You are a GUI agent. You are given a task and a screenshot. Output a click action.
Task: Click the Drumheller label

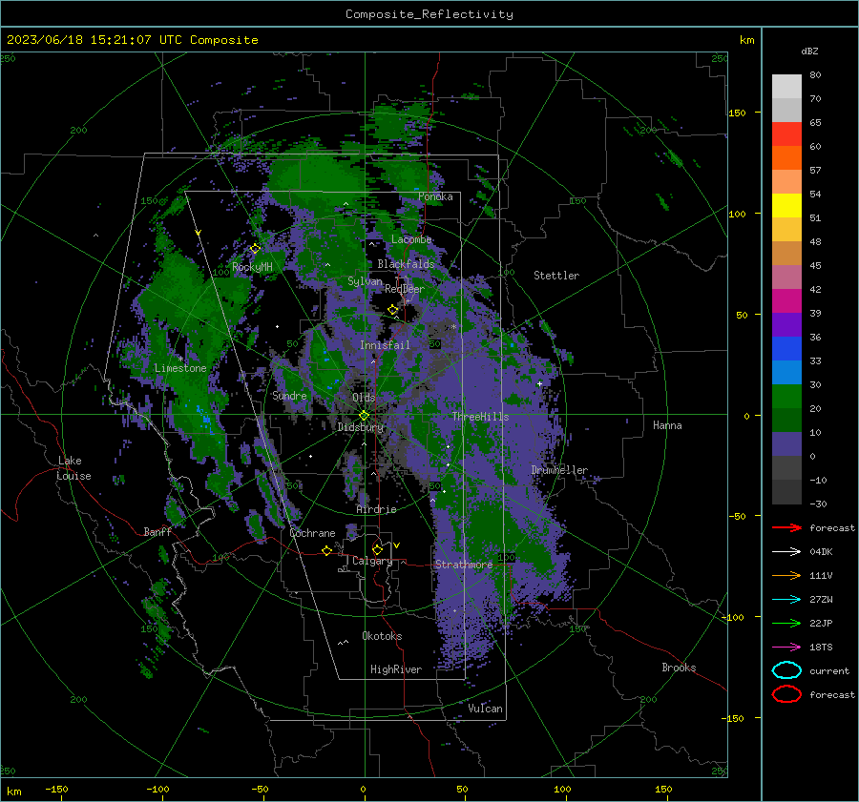[559, 470]
